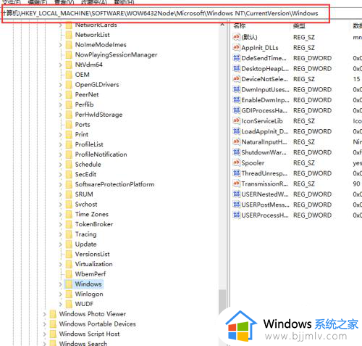Click the WUDF folder icon
362x346 pixels.
click(x=69, y=304)
